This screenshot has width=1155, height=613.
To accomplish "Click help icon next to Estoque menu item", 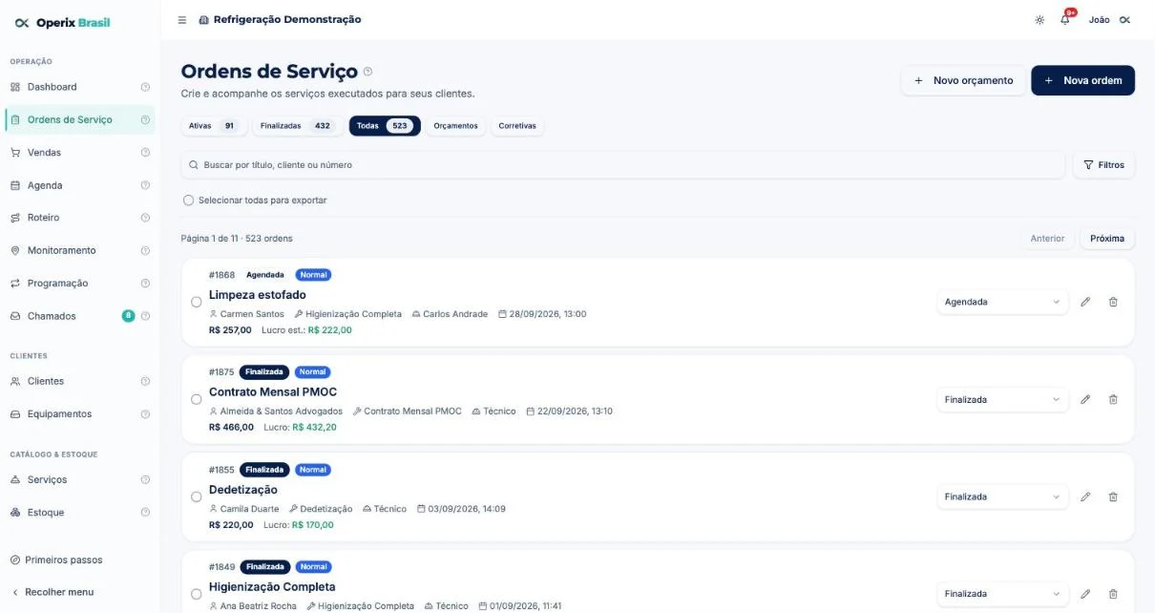I will (x=145, y=513).
